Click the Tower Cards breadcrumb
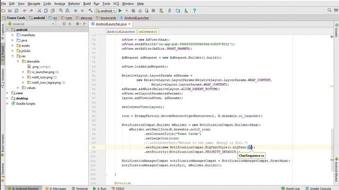 point(14,18)
